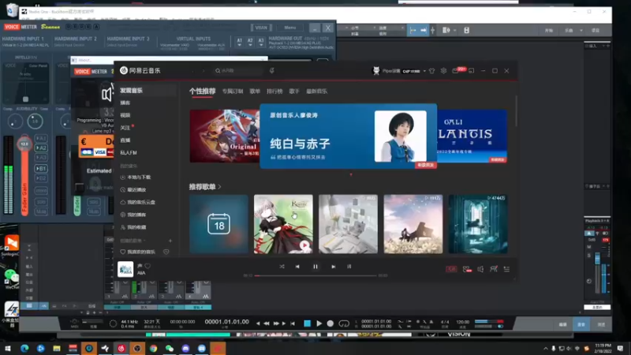The image size is (631, 355).
Task: Collapse the 创建的歌单 section arrow
Action: [x=144, y=241]
